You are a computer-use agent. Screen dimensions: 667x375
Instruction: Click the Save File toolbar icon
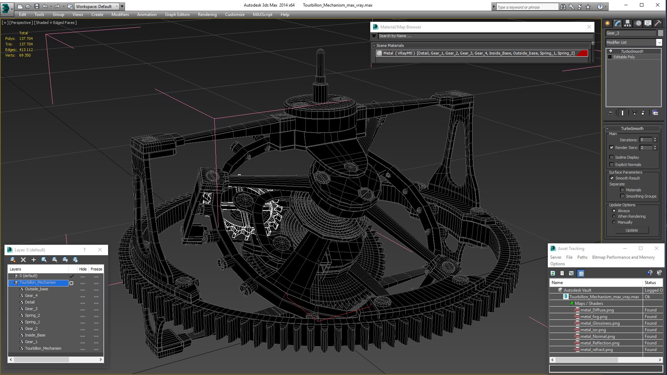[37, 6]
